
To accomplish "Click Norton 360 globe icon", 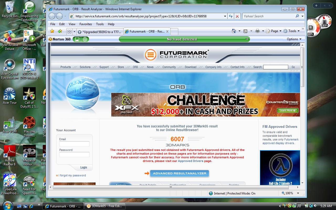I will coord(85,39).
